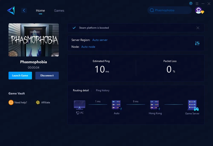
Task: Open the hamburger menu in title bar
Action: [197, 3]
